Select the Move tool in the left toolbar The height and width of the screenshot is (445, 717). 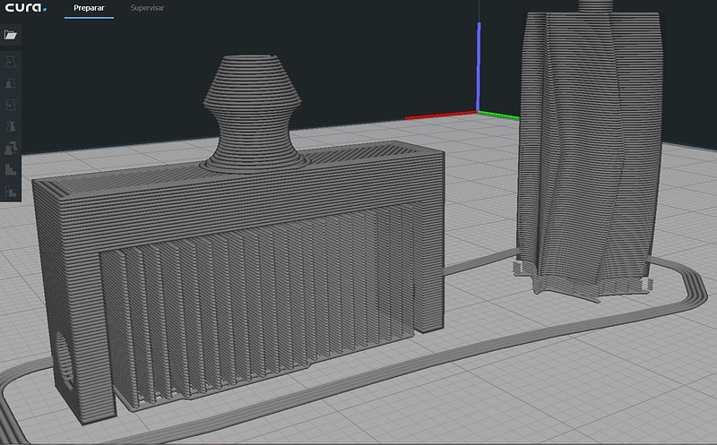pyautogui.click(x=11, y=62)
